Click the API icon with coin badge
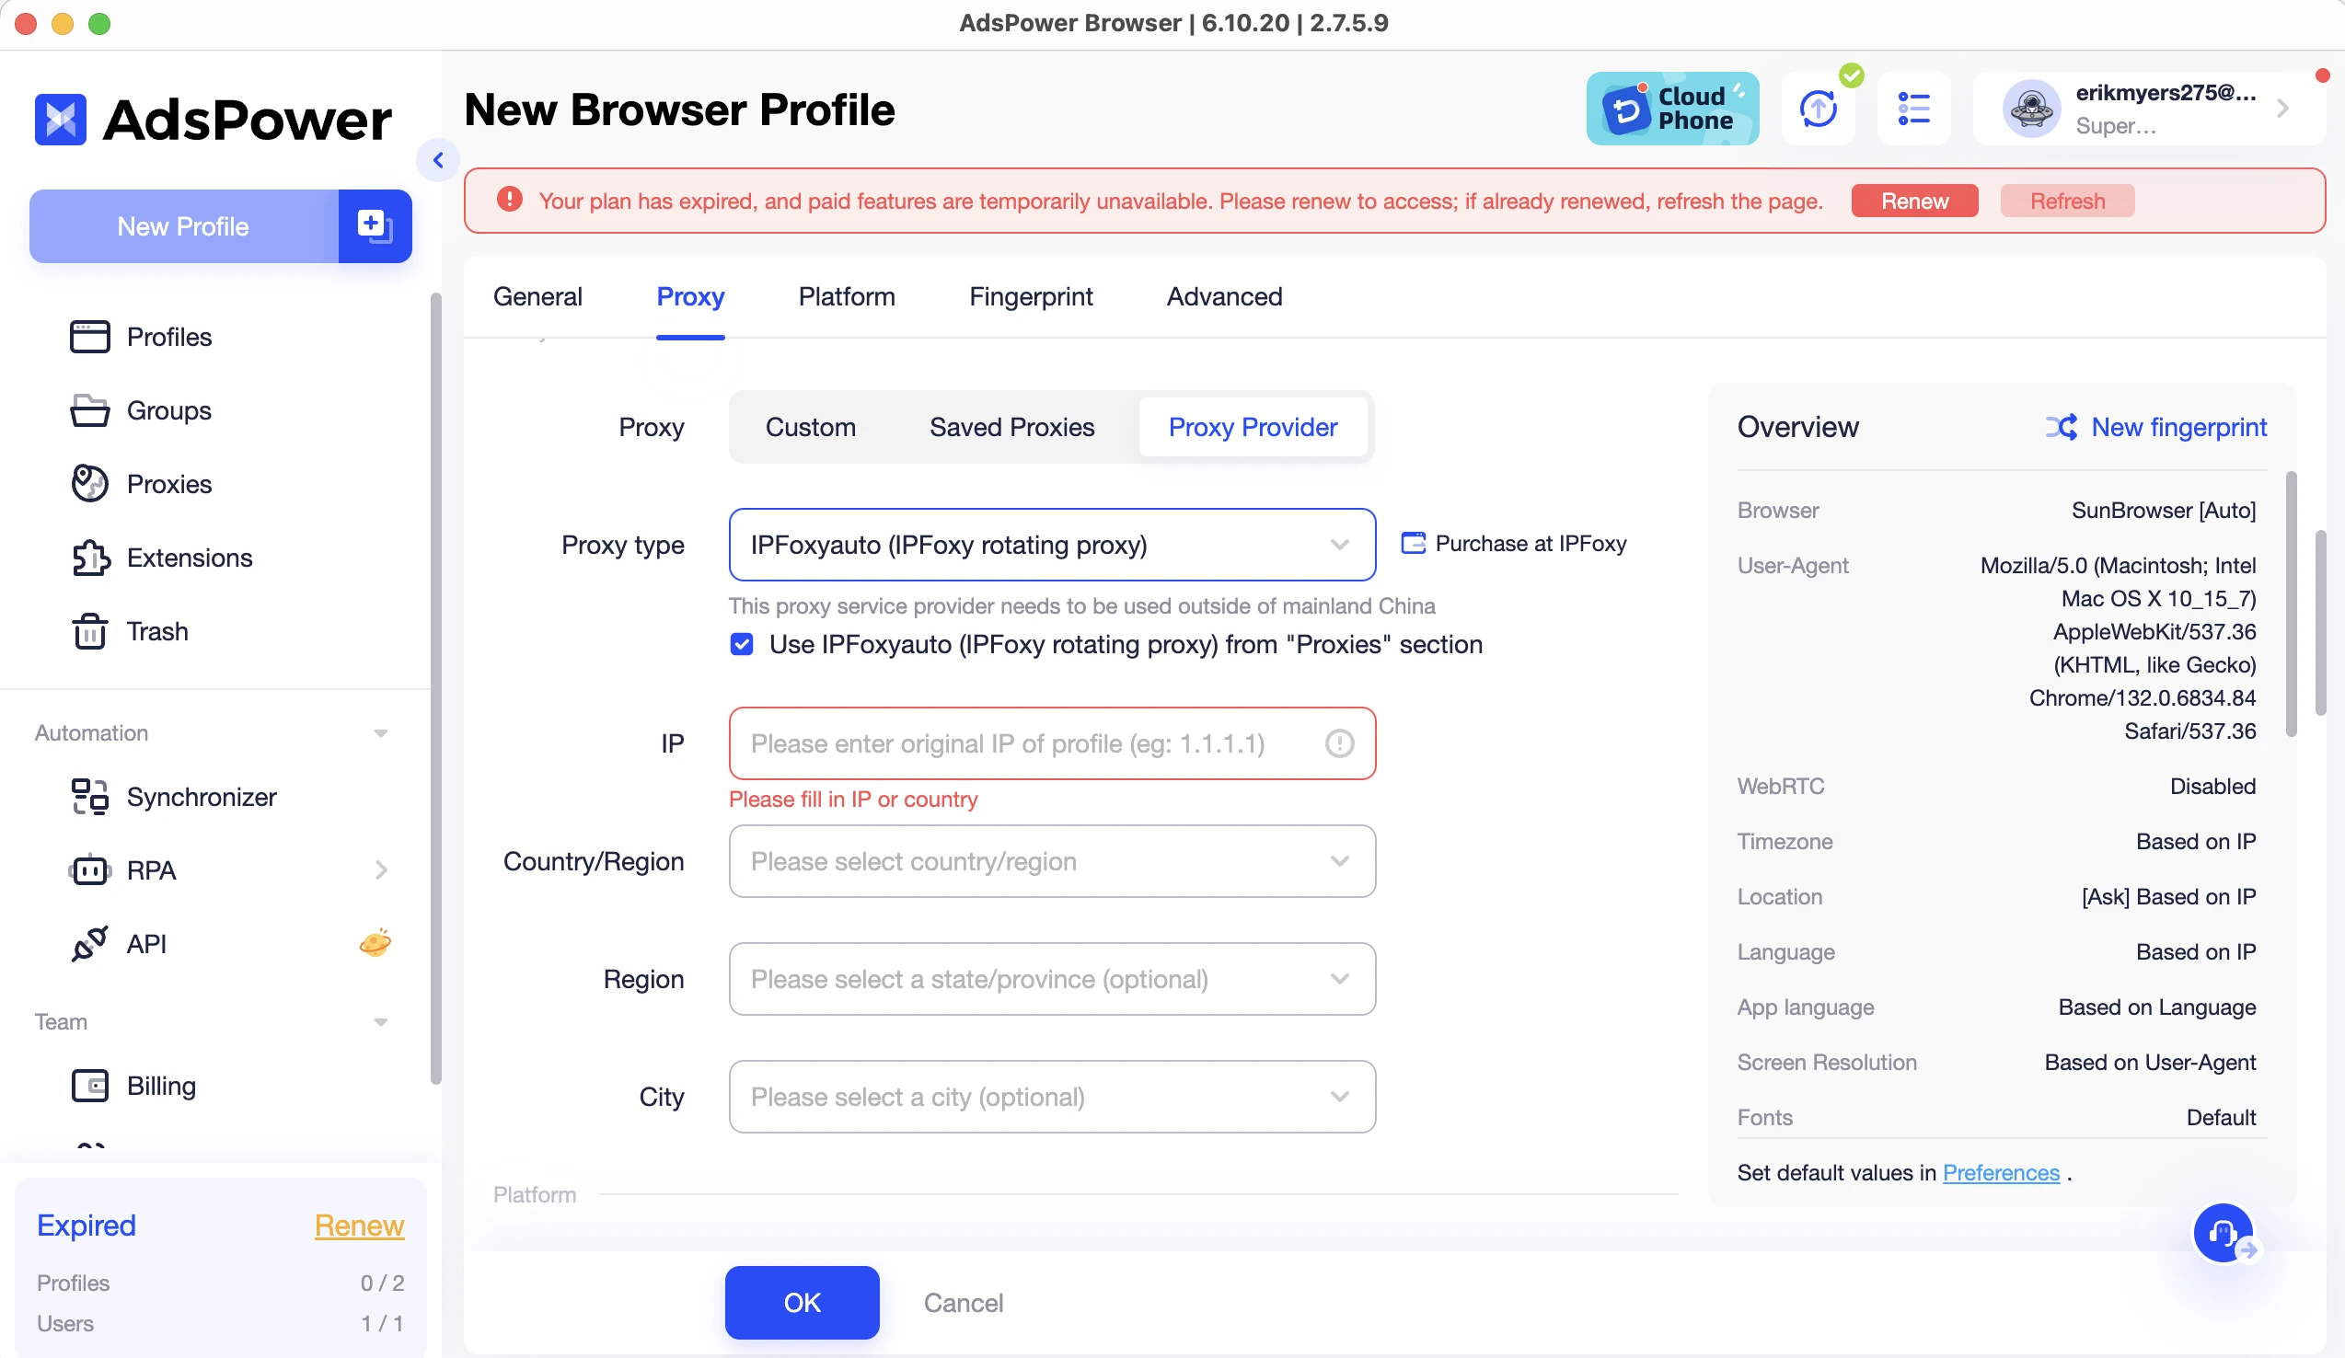Screen dimensions: 2345x1358 point(375,942)
